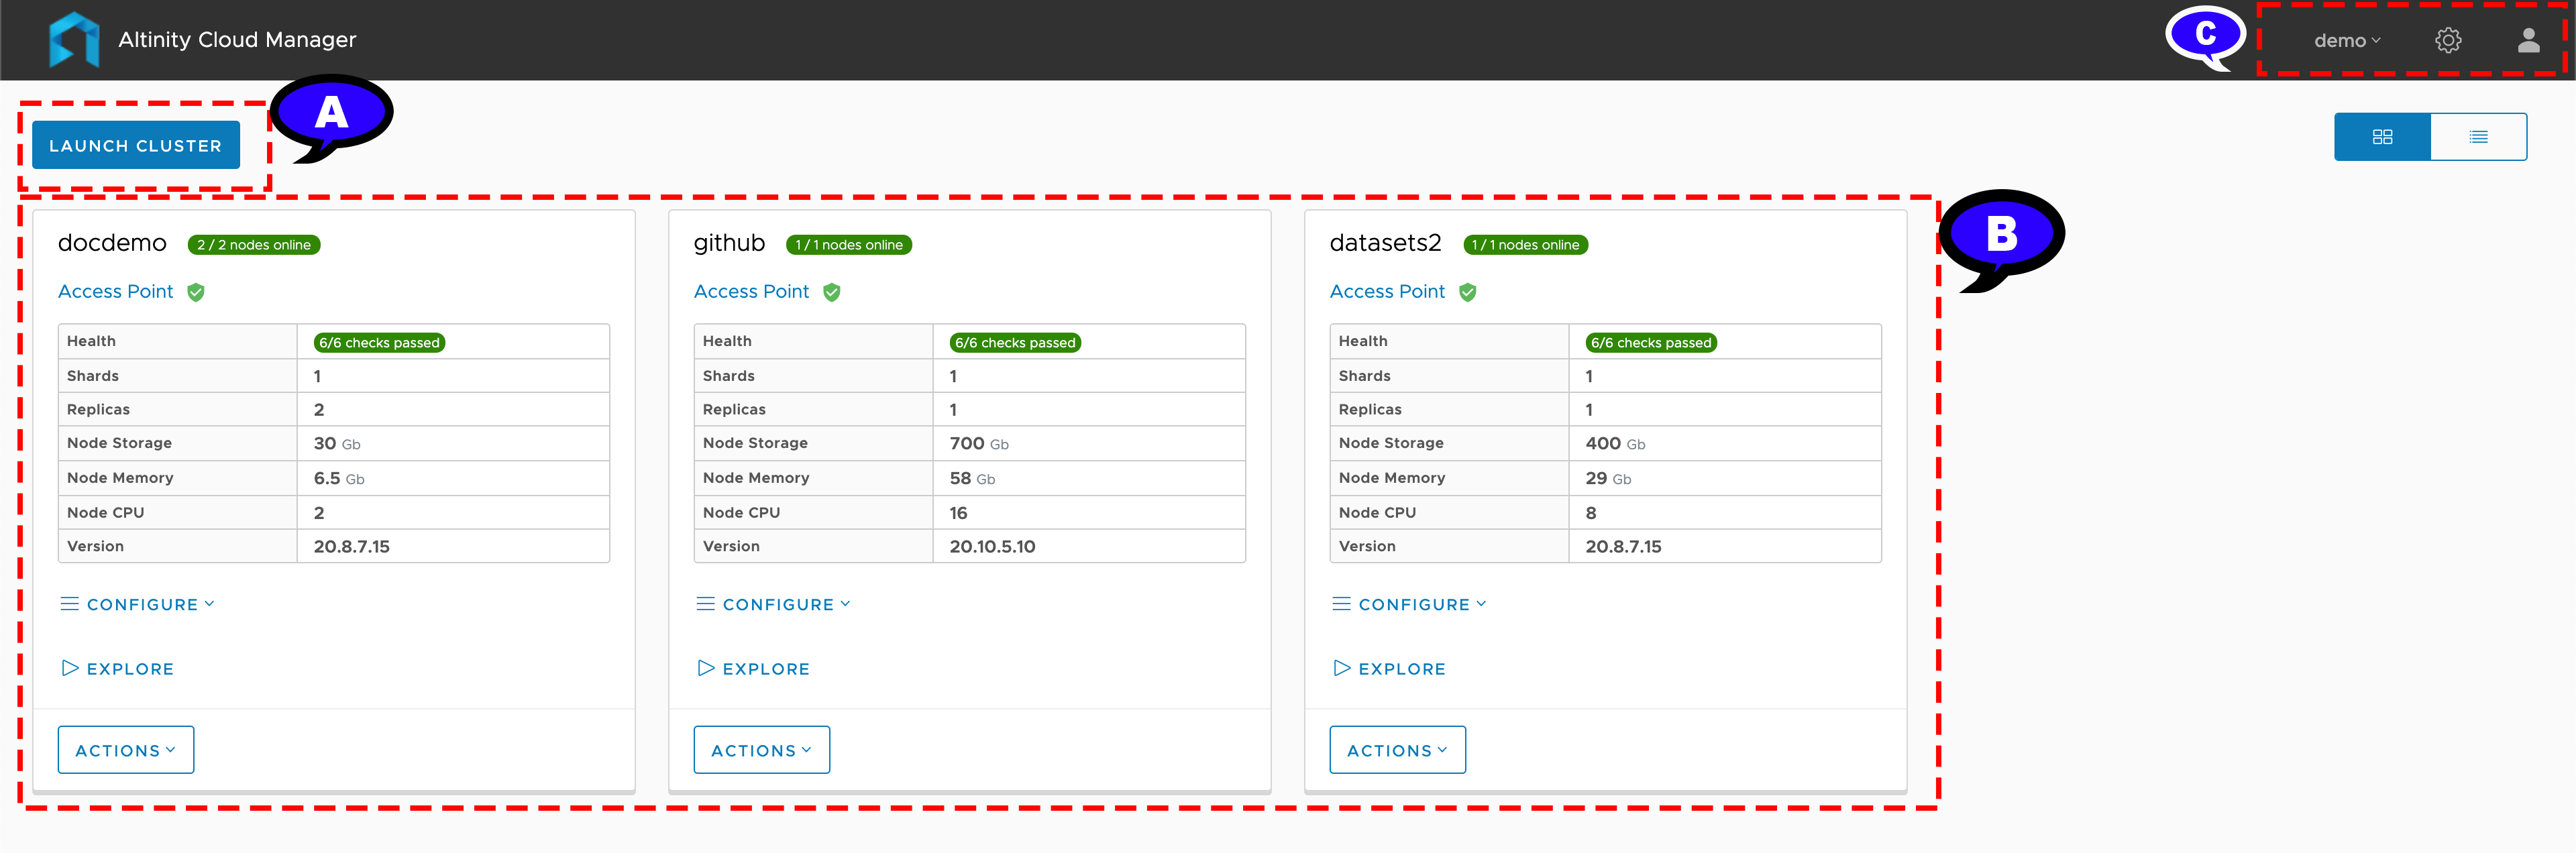Click the docdemo cluster name
Screen dimensions: 2576x853
tap(112, 243)
